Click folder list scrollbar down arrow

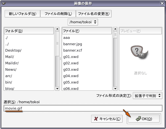click(57, 88)
